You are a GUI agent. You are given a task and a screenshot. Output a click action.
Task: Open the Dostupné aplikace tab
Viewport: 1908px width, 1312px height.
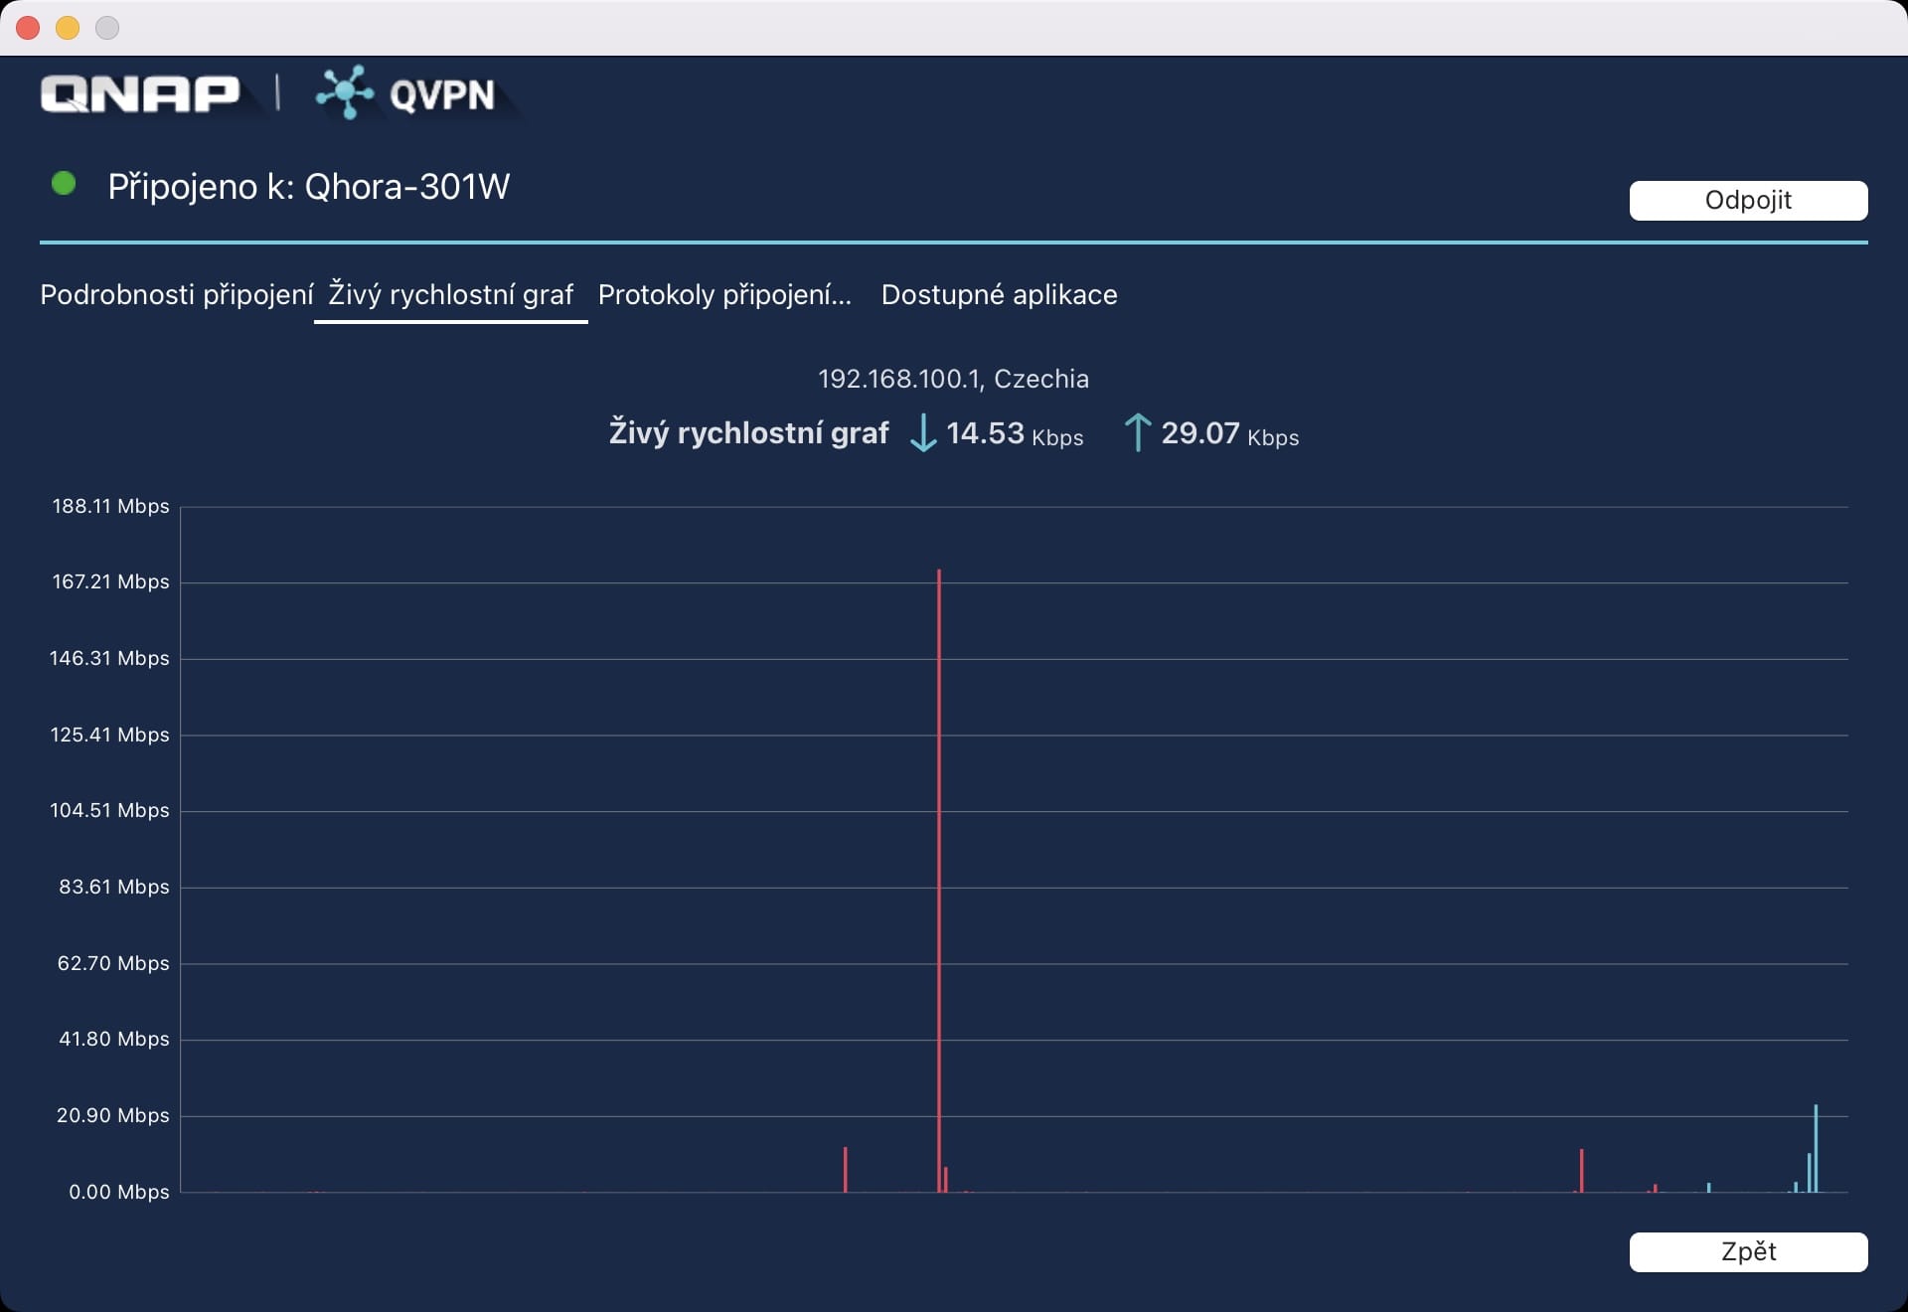tap(999, 295)
